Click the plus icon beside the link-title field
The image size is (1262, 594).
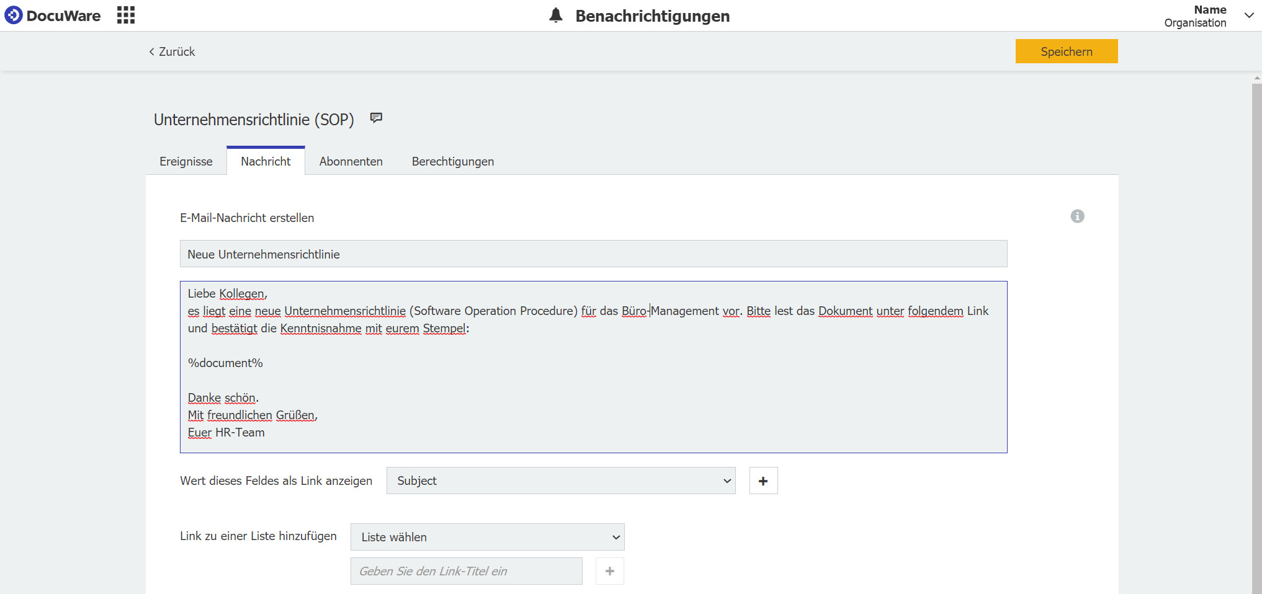[x=609, y=570]
